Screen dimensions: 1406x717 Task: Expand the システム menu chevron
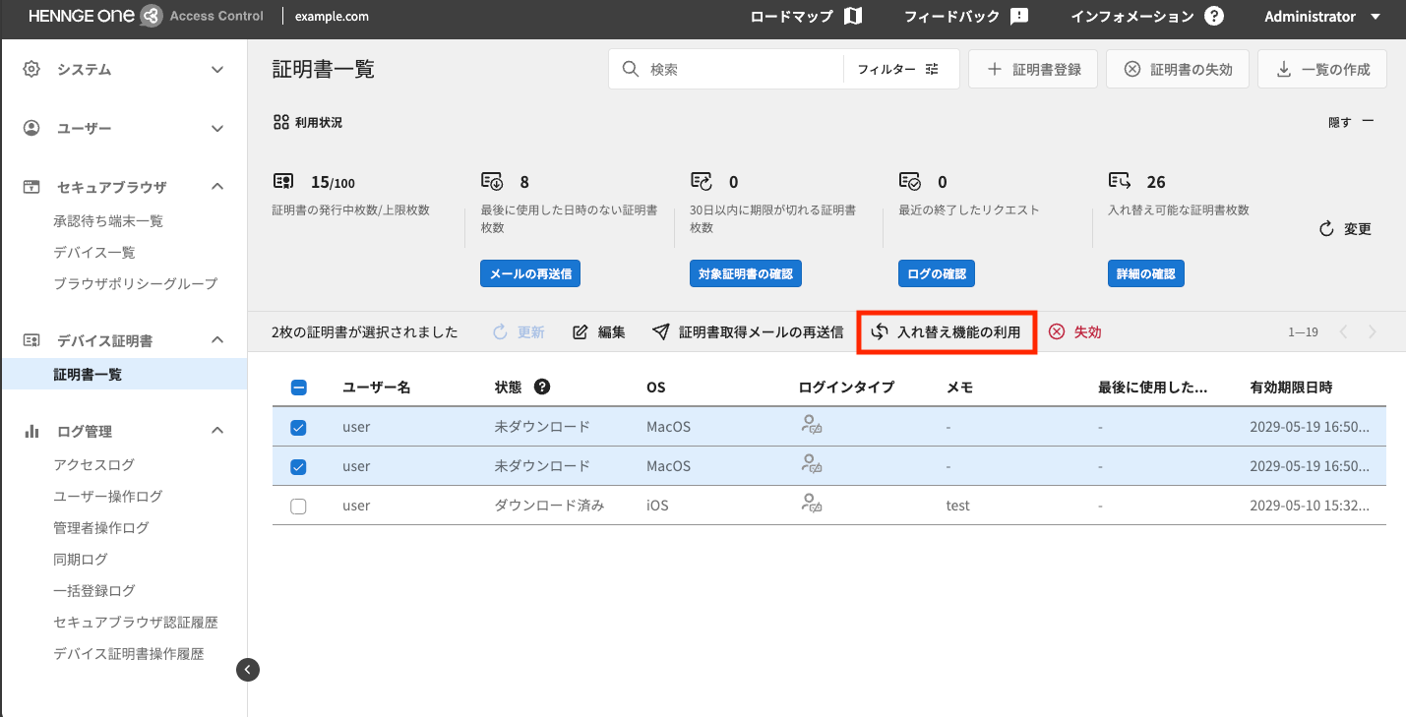pyautogui.click(x=218, y=70)
